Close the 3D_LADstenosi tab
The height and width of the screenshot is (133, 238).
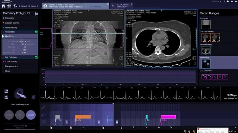(x=132, y=4)
